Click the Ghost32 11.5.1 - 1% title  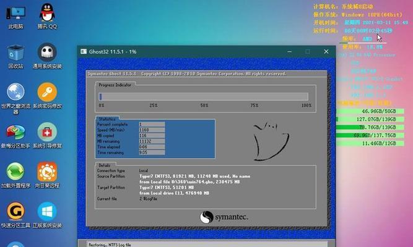113,51
